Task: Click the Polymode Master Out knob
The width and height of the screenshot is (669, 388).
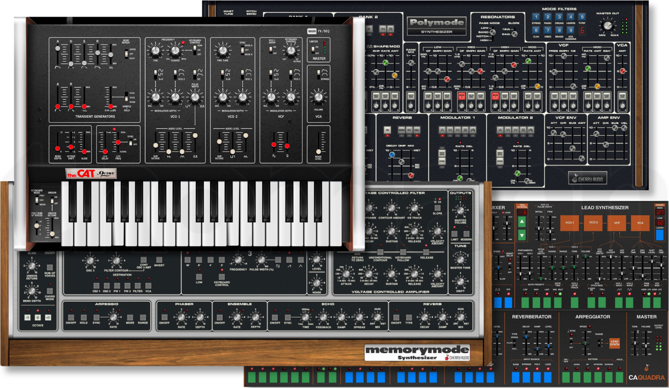Action: coord(607,26)
